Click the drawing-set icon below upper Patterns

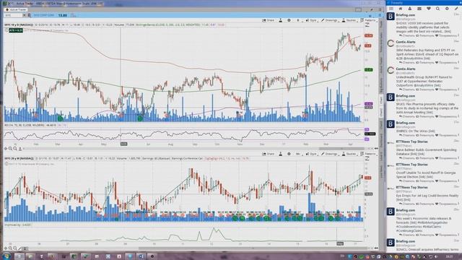(x=367, y=25)
